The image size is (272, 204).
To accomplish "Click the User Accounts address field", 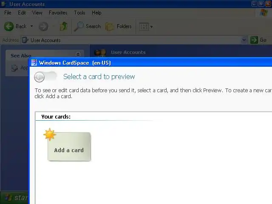I will tap(134, 40).
